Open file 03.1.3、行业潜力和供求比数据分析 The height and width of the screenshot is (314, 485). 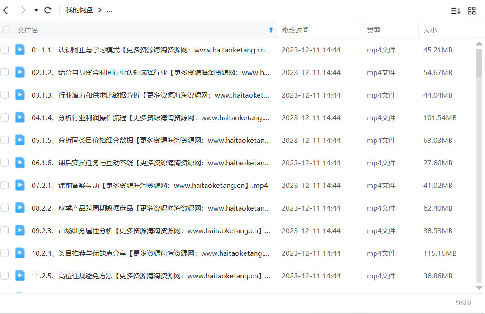pos(150,95)
